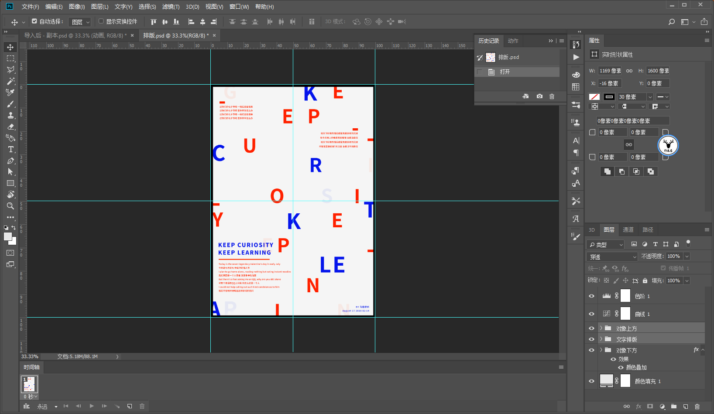Create new snapshot in History panel

pyautogui.click(x=539, y=96)
